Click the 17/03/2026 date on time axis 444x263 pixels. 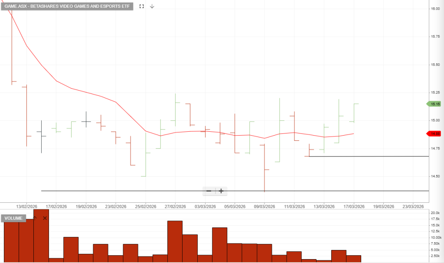coord(354,206)
